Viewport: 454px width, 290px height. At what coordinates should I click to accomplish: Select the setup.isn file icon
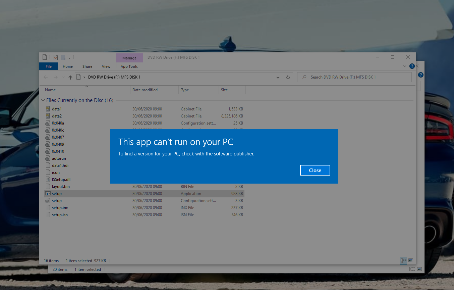tap(48, 215)
